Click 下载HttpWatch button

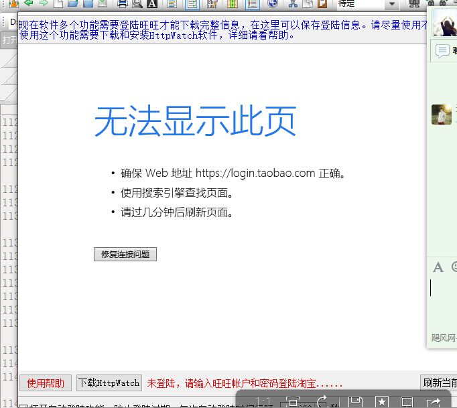pyautogui.click(x=109, y=383)
